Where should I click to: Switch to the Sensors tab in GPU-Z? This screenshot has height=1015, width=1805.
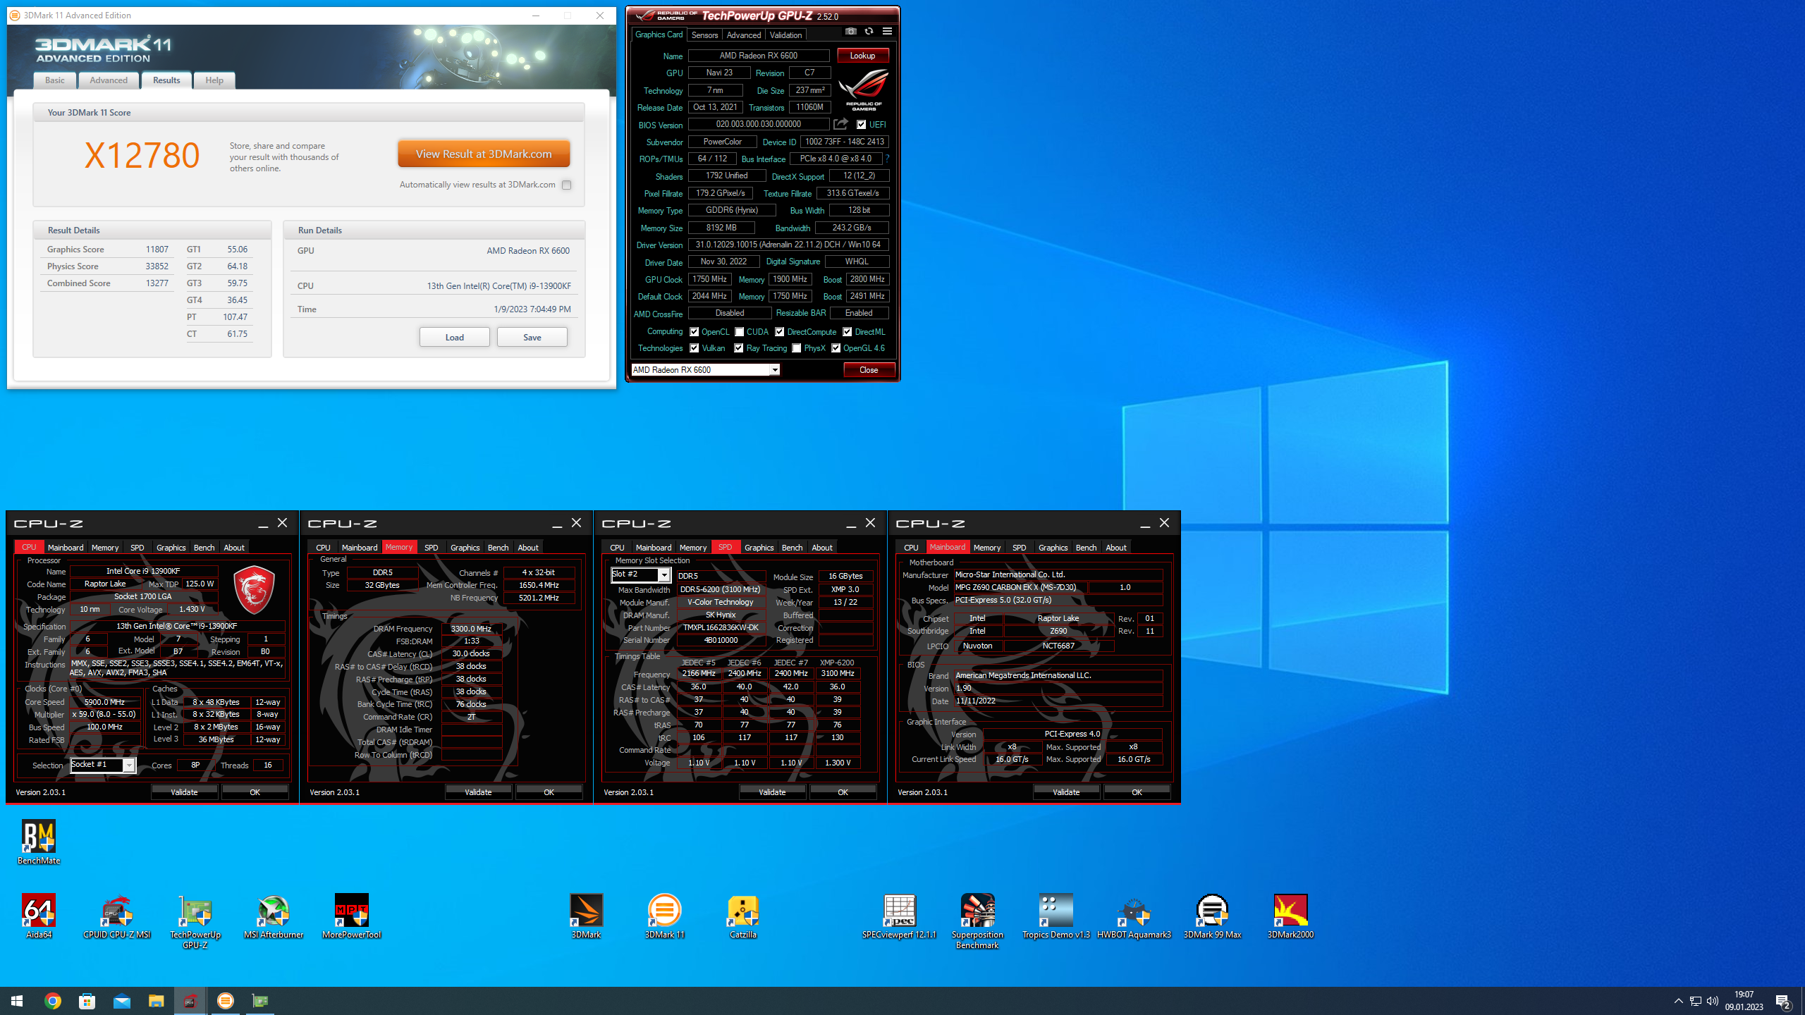click(704, 35)
